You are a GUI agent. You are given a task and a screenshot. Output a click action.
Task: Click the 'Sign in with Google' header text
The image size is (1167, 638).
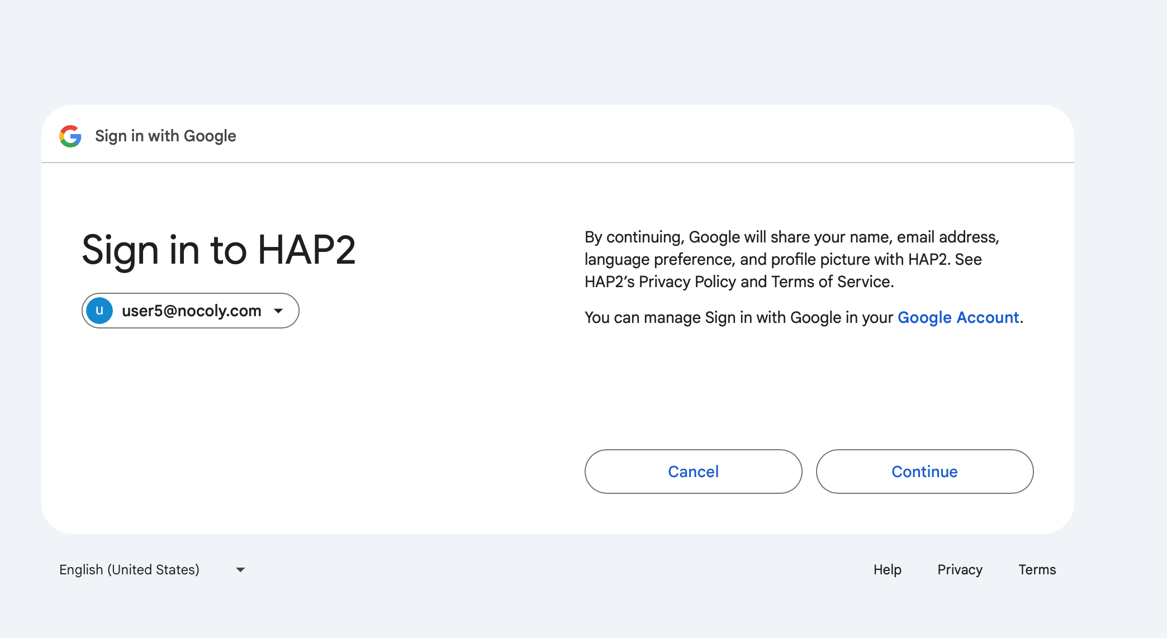(165, 136)
